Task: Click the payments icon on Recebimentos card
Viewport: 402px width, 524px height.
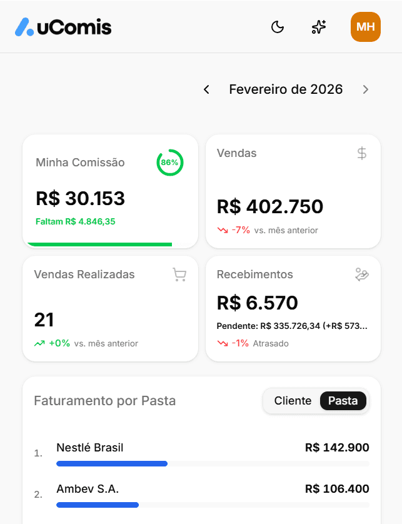Action: [x=361, y=275]
